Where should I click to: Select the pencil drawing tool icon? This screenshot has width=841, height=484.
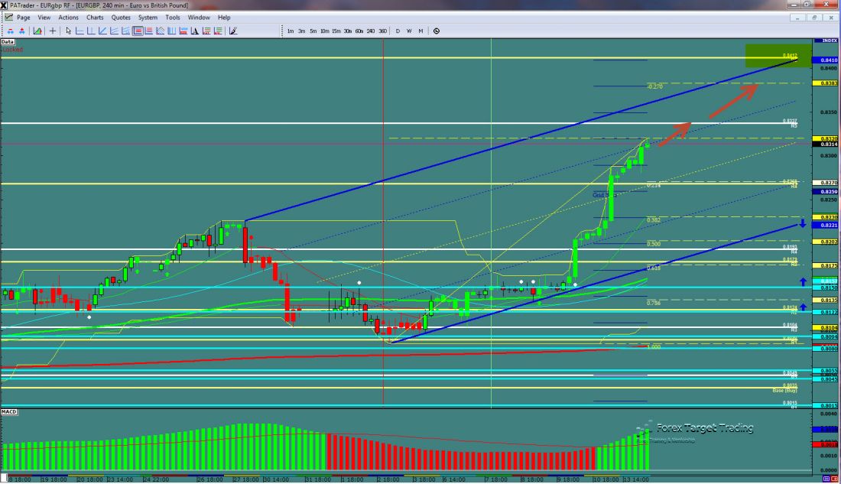[232, 31]
